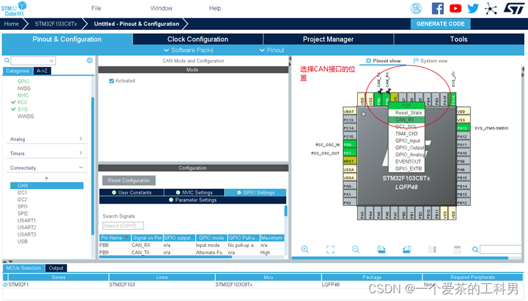
Task: Click the PB9 pin on the chip
Action: point(379,100)
